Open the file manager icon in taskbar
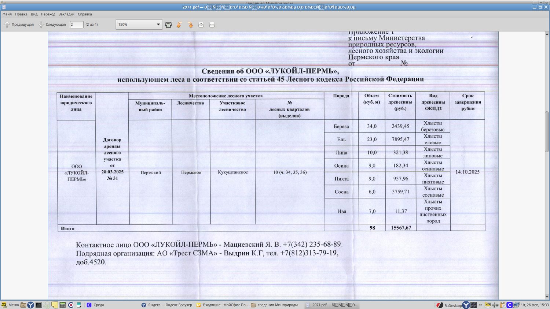 [23, 305]
